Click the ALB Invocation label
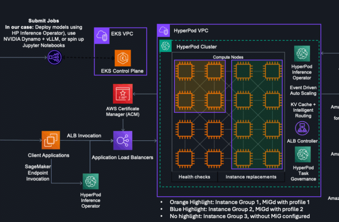The height and width of the screenshot is (222, 339). click(84, 136)
